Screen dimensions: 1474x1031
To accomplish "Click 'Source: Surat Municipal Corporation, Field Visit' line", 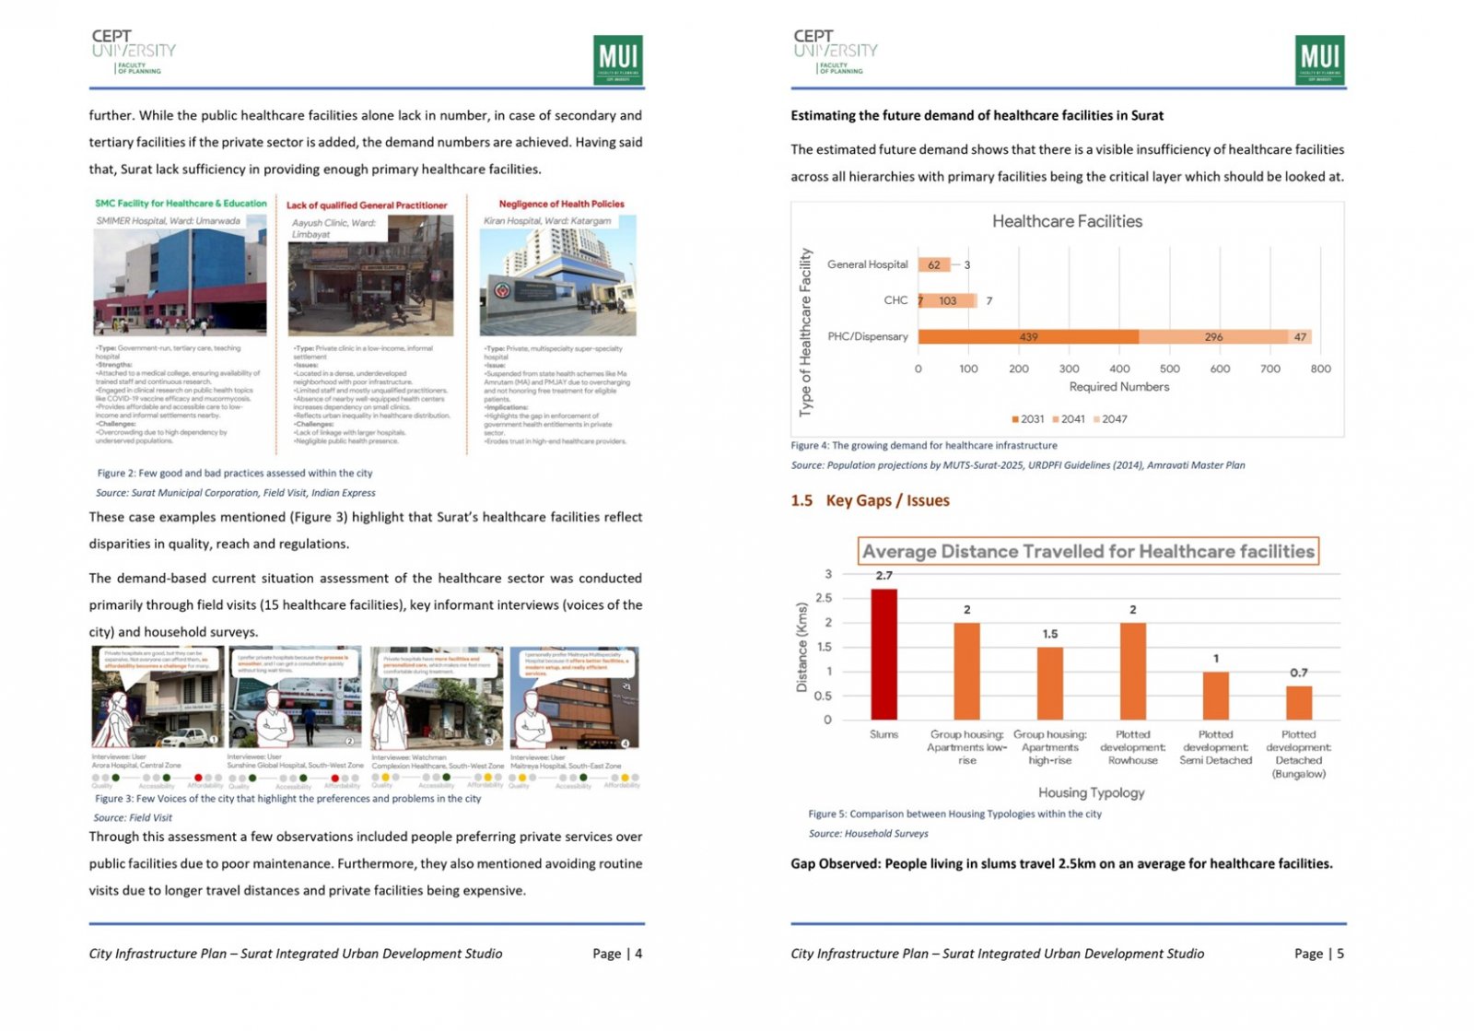I will (235, 493).
